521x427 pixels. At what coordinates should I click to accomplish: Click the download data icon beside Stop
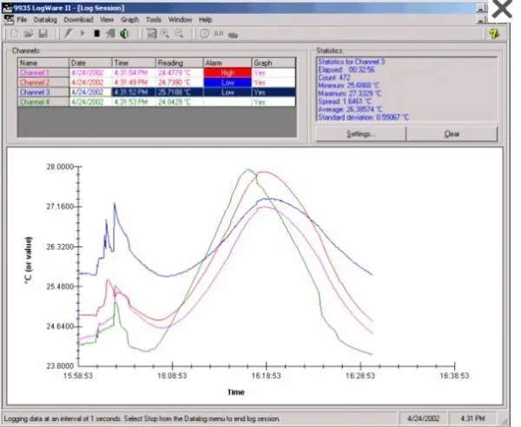coord(110,34)
